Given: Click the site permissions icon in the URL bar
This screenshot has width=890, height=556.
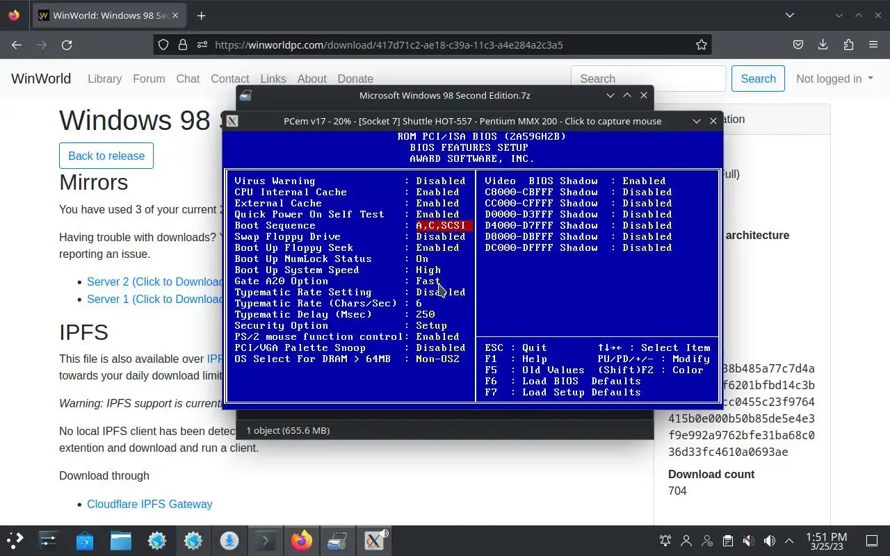Looking at the screenshot, I should click(x=202, y=44).
